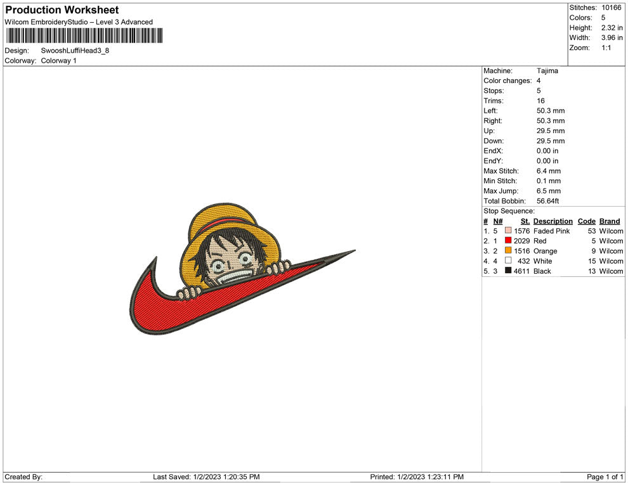Select the Tajima machine value
Screen dimensions: 628x483
[x=547, y=71]
